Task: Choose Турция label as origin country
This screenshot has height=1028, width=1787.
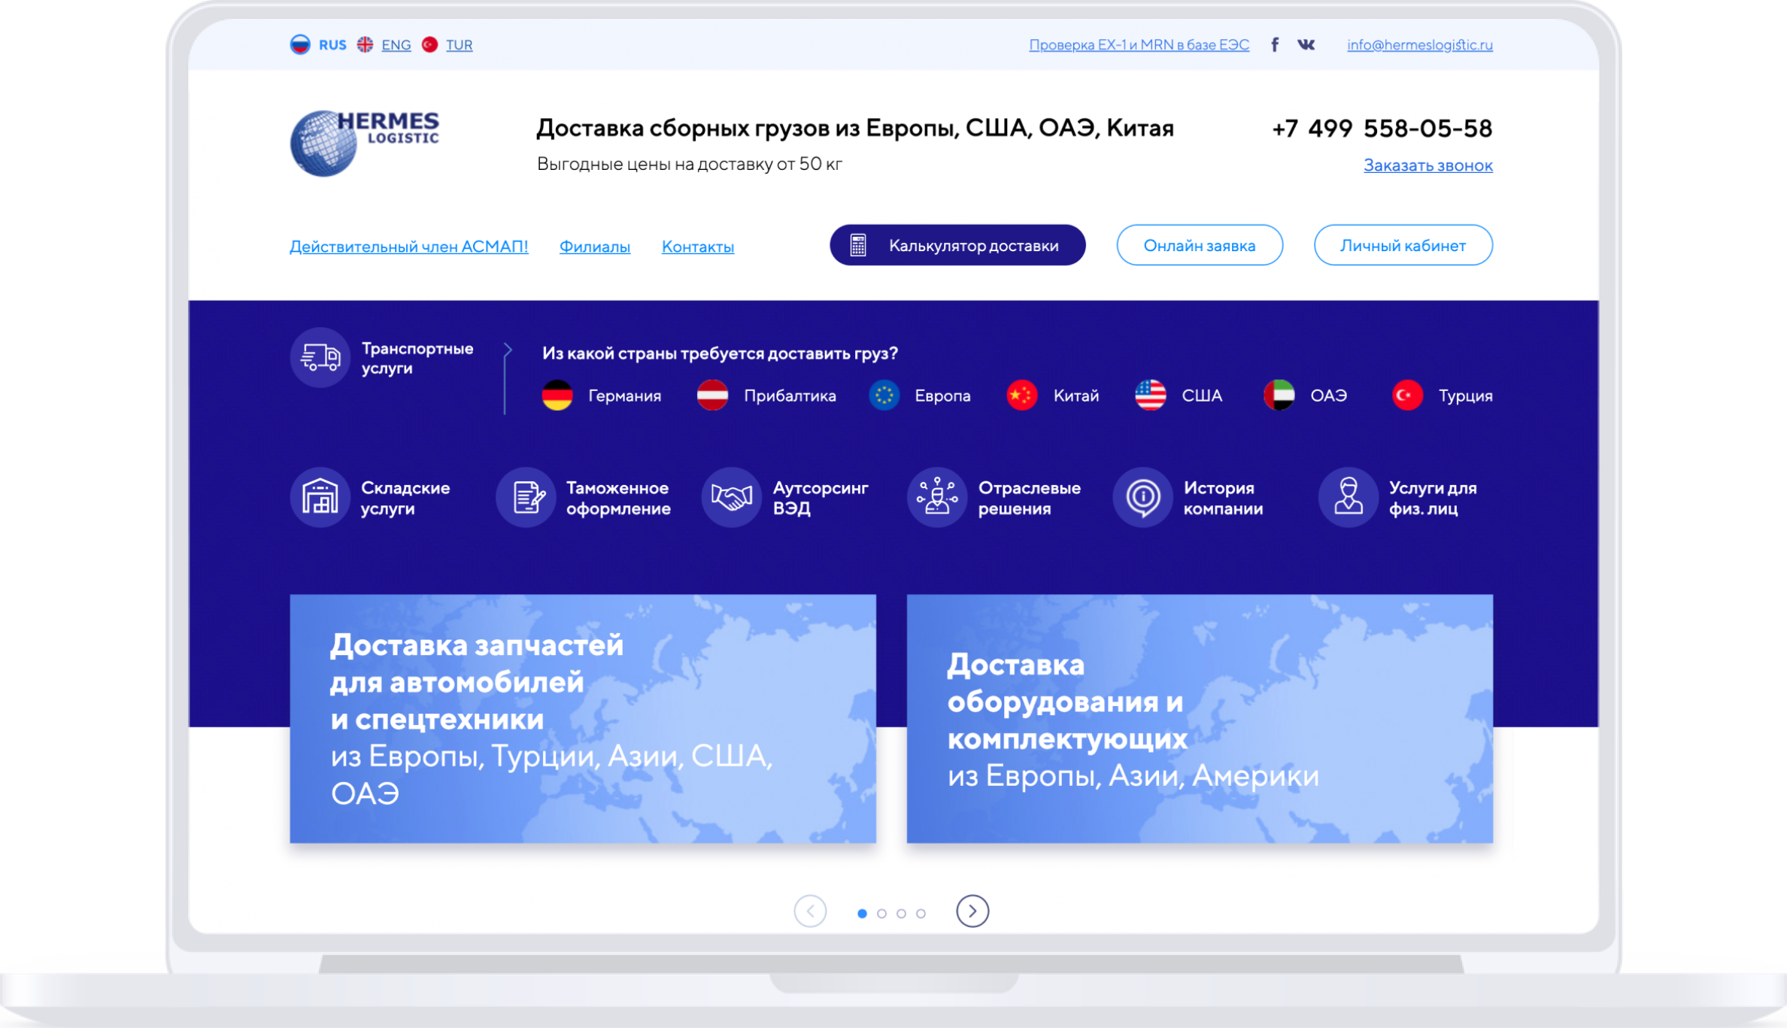Action: coord(1466,396)
